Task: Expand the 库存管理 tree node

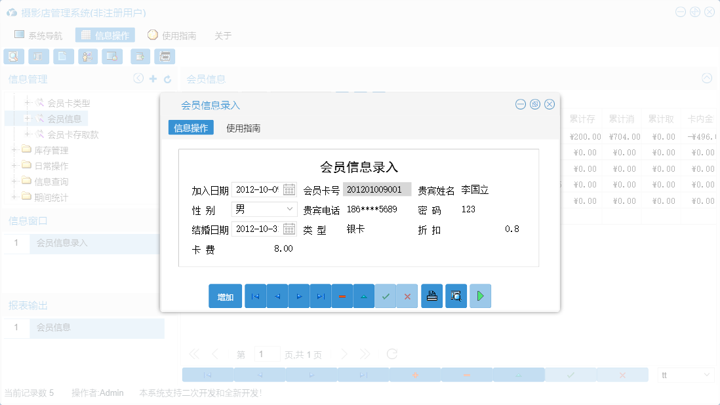Action: pyautogui.click(x=14, y=149)
